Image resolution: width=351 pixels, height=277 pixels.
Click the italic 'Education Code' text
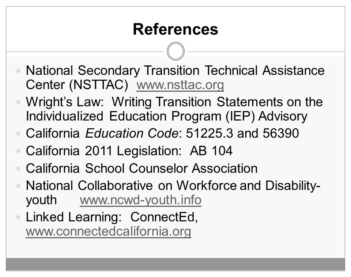[x=132, y=133]
